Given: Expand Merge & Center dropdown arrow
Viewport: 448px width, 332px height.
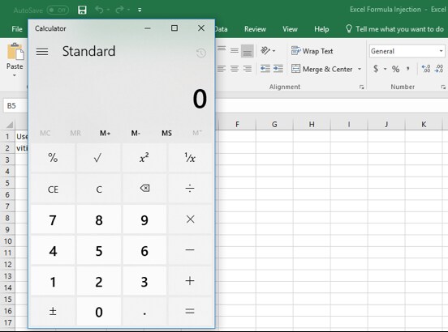Looking at the screenshot, I should click(360, 69).
